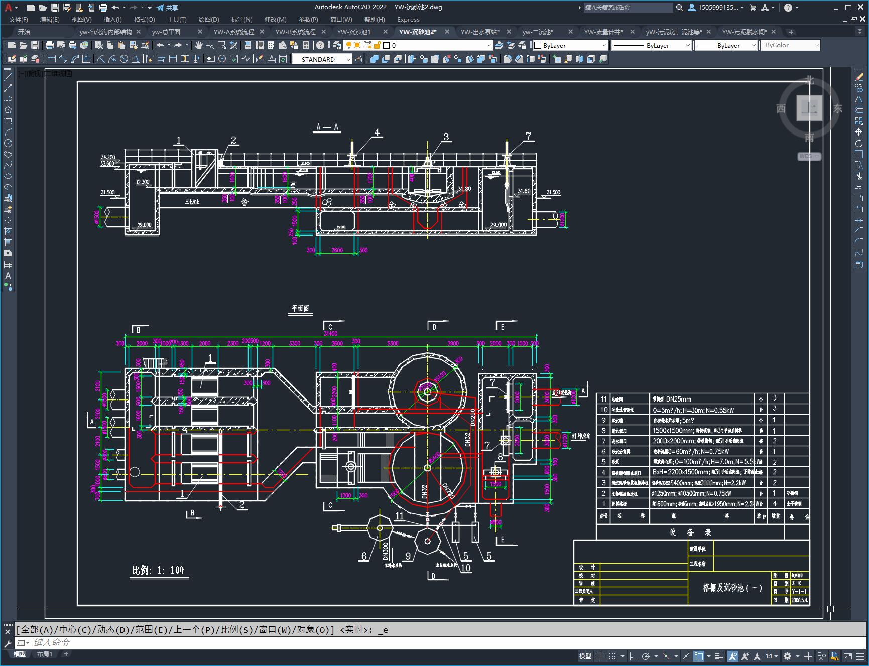Click the 模型 model space button in status bar
Screen dimensions: 869x666
[585, 656]
